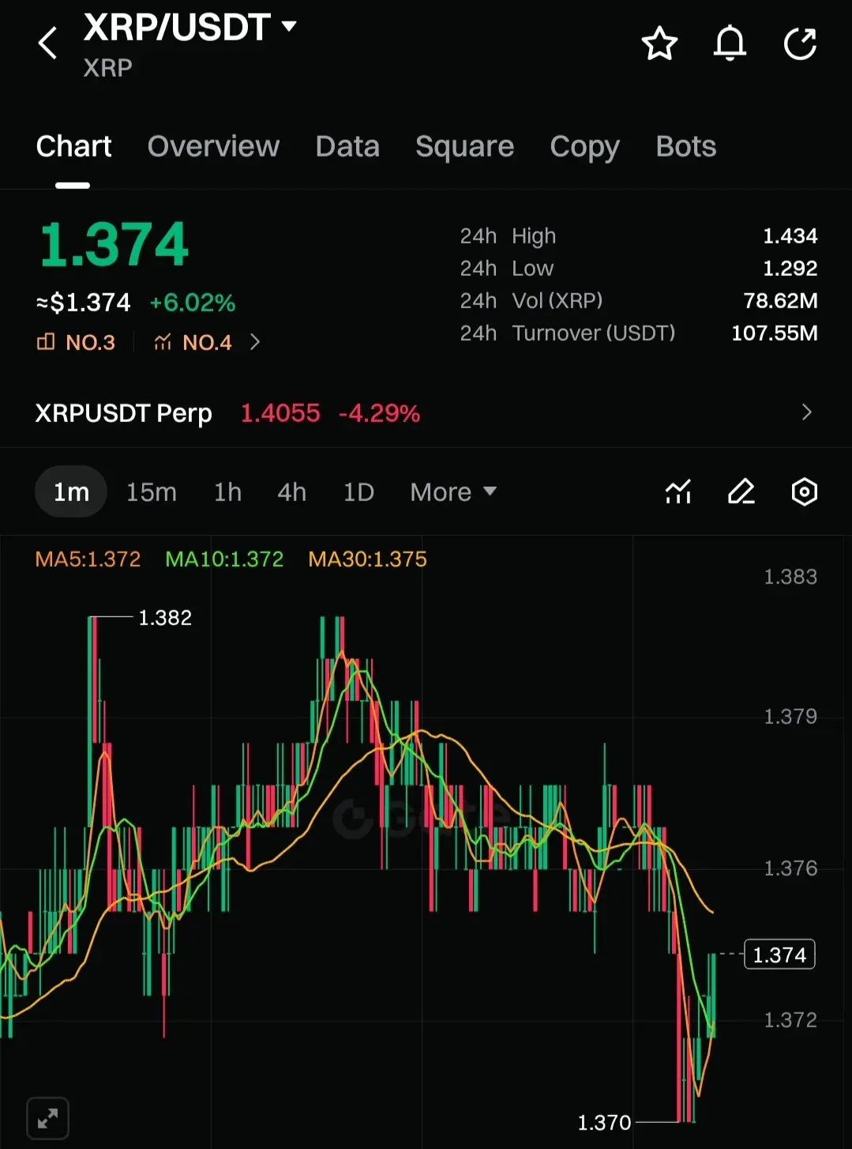Select the 1m timeframe
Screen dimensions: 852x1149
pyautogui.click(x=71, y=492)
